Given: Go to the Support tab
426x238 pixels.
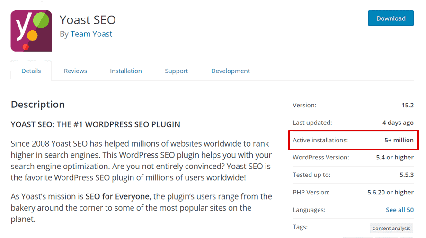Looking at the screenshot, I should point(177,71).
